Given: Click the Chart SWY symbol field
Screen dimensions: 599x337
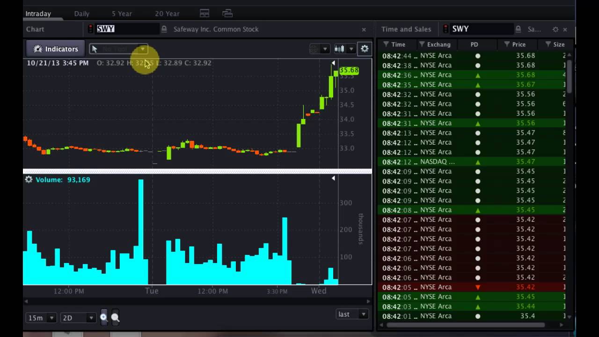Looking at the screenshot, I should pyautogui.click(x=127, y=29).
